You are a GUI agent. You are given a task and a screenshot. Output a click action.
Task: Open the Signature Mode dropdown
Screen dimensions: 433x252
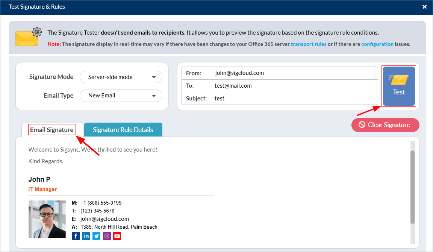pyautogui.click(x=121, y=77)
